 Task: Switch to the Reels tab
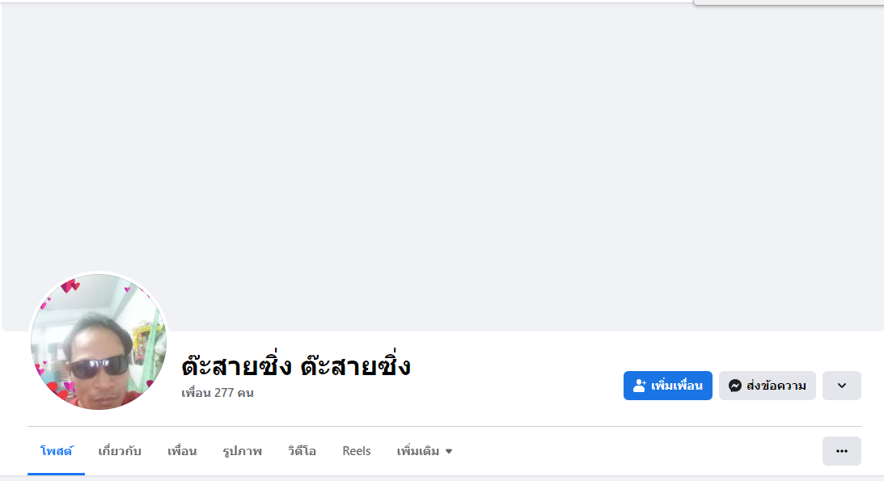pos(357,451)
